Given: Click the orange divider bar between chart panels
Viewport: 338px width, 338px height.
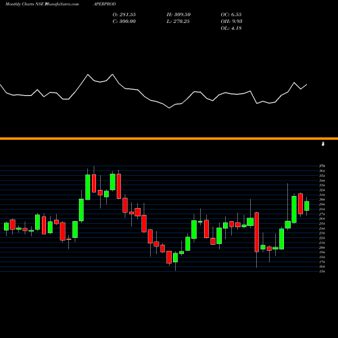Looking at the screenshot, I should (169, 139).
